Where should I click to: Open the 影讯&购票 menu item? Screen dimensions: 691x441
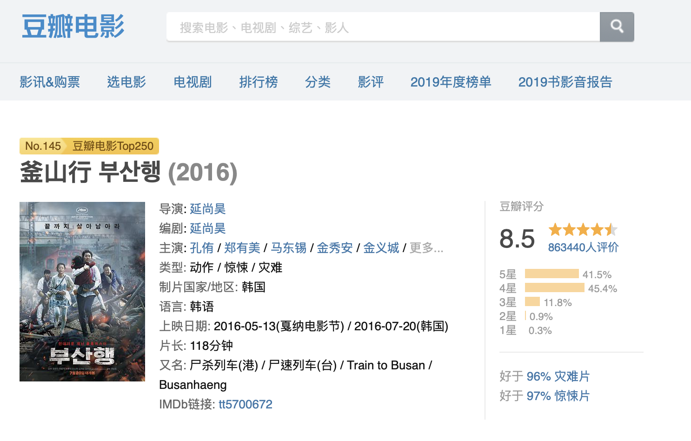[x=50, y=82]
